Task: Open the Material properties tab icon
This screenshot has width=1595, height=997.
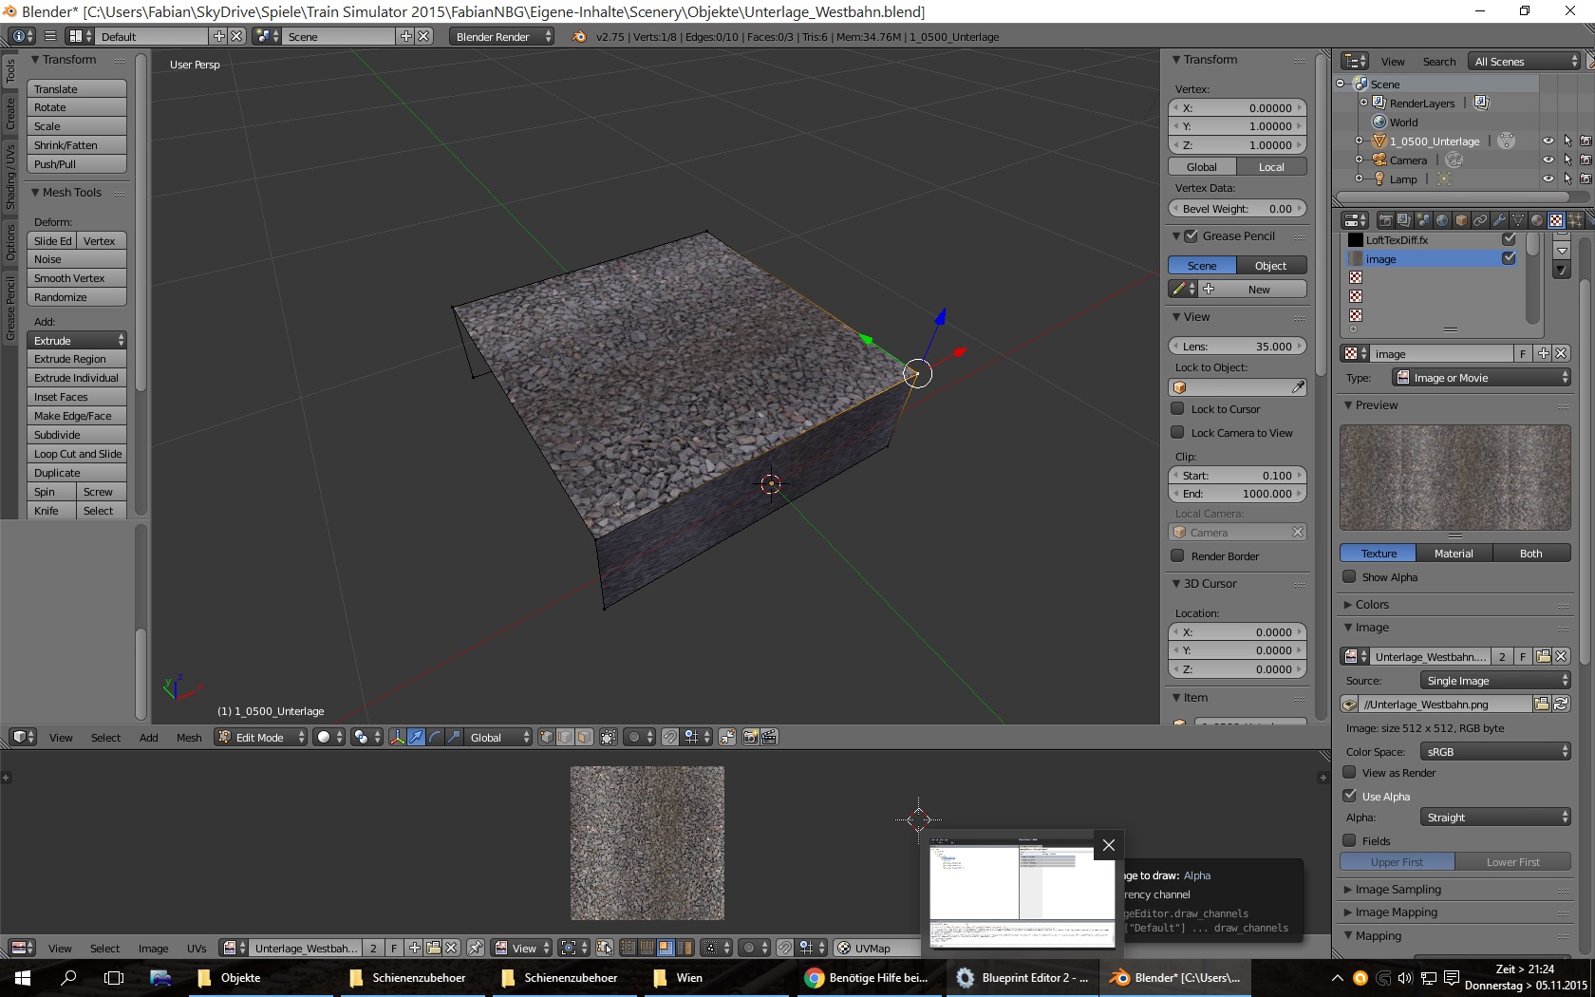Action: (x=1536, y=220)
